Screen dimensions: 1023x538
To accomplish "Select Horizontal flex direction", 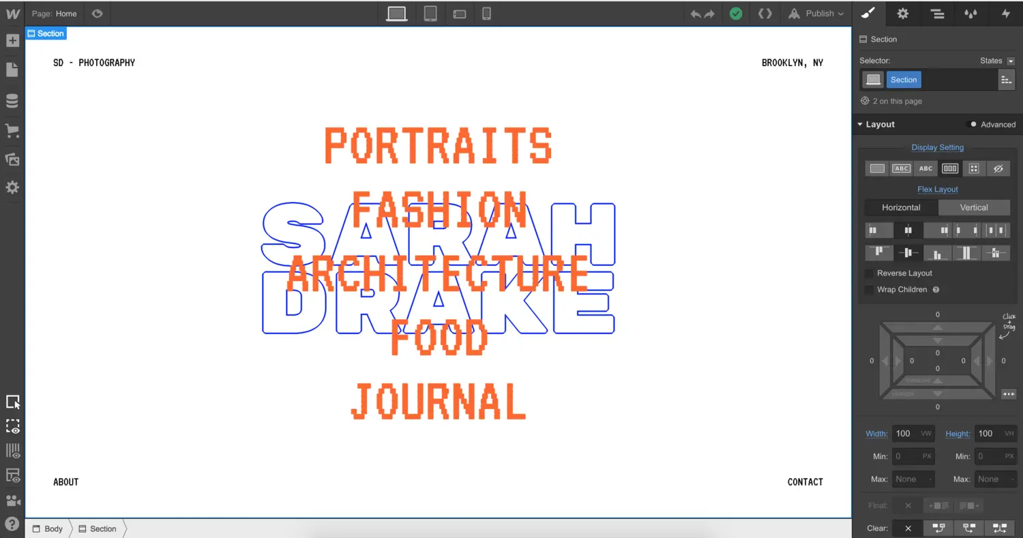I will click(901, 207).
